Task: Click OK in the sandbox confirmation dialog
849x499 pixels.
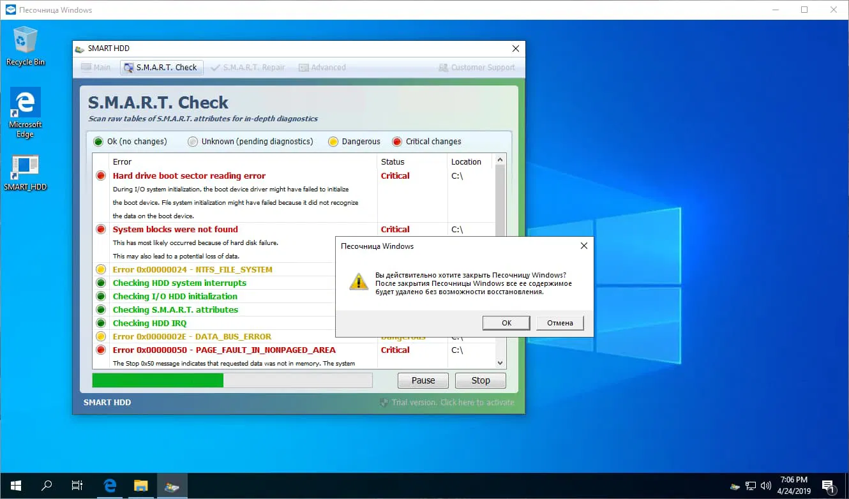Action: 506,323
